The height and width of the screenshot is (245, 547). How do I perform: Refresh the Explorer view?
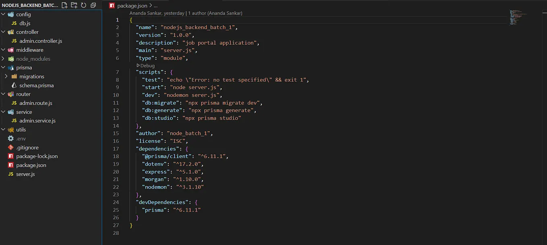tap(83, 5)
